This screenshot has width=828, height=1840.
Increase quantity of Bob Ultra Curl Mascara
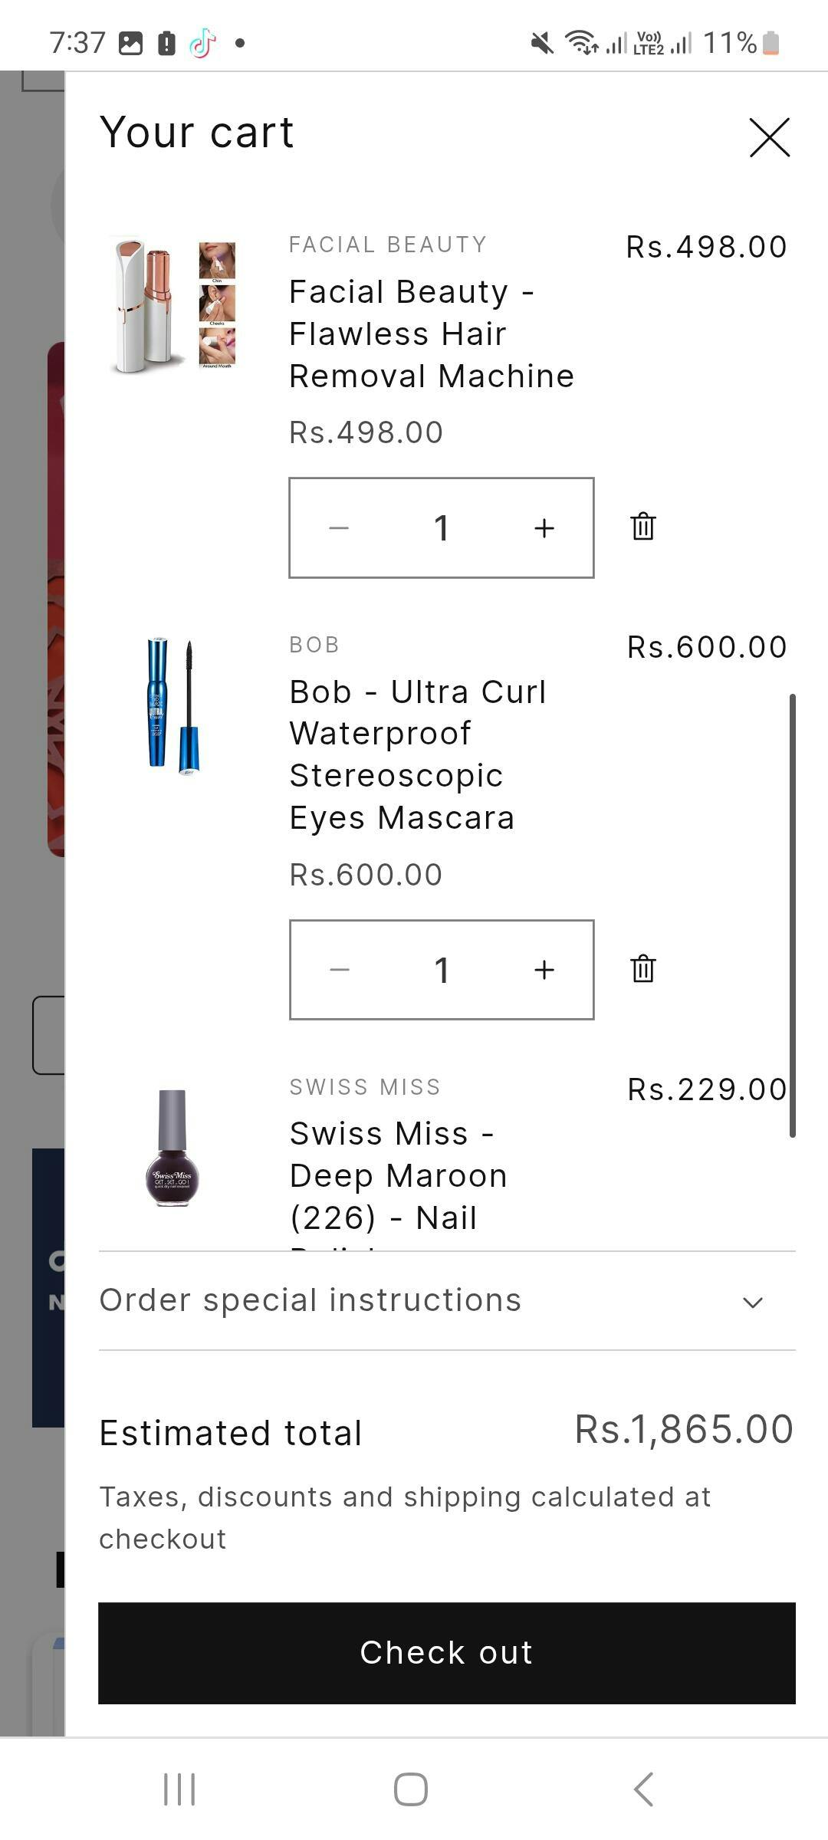click(544, 970)
